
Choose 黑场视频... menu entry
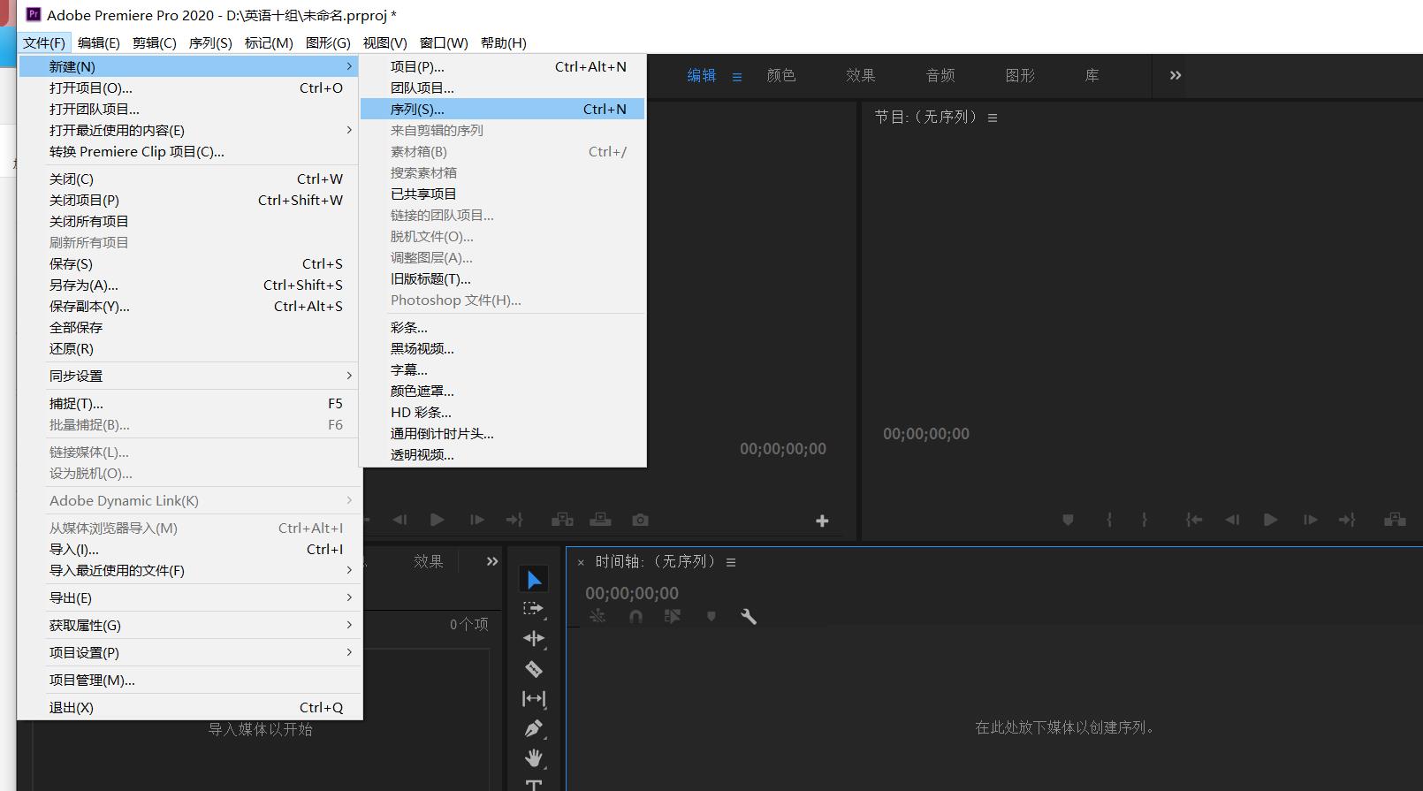[x=502, y=348]
